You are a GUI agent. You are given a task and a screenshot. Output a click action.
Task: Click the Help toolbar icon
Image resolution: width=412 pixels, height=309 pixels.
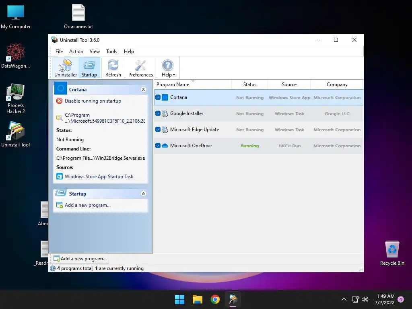coord(167,66)
